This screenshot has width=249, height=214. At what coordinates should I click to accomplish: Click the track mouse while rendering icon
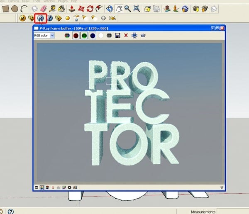(134, 35)
